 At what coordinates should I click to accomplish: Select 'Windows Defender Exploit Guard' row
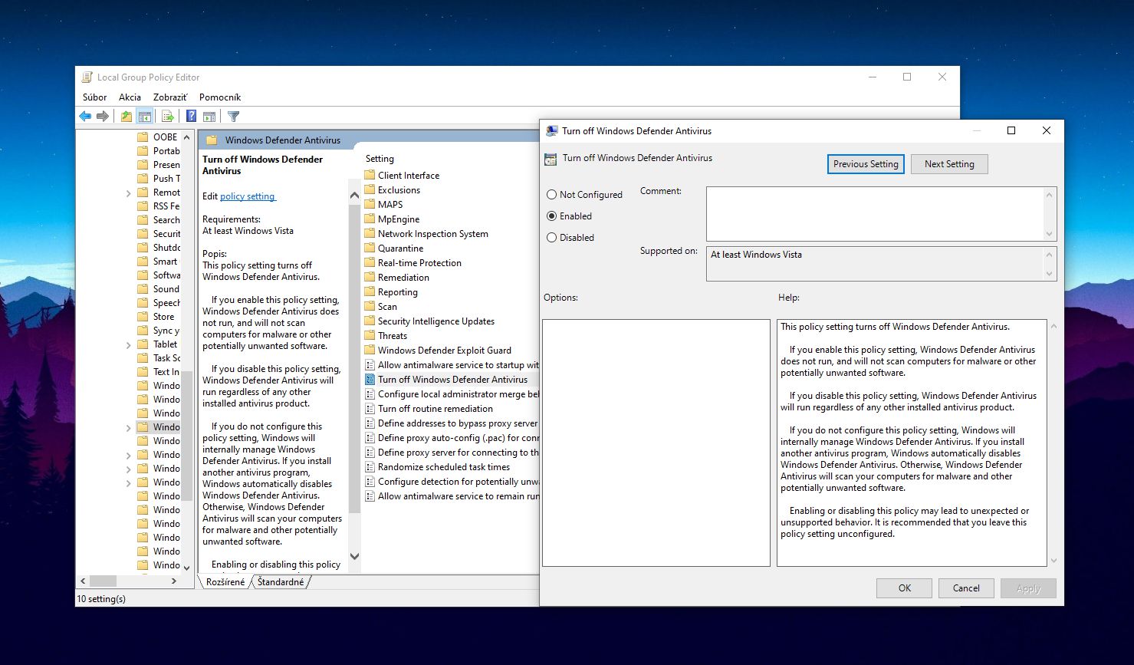444,351
